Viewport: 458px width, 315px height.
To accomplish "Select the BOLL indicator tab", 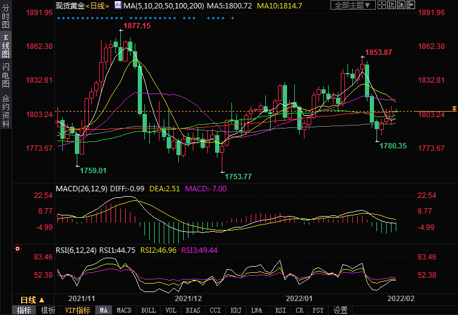I will 147,310.
